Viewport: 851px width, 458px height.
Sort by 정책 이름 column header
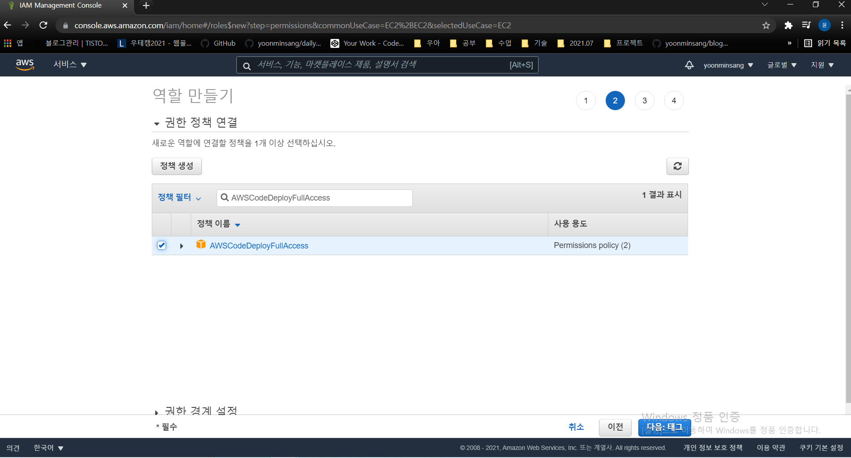coord(219,224)
